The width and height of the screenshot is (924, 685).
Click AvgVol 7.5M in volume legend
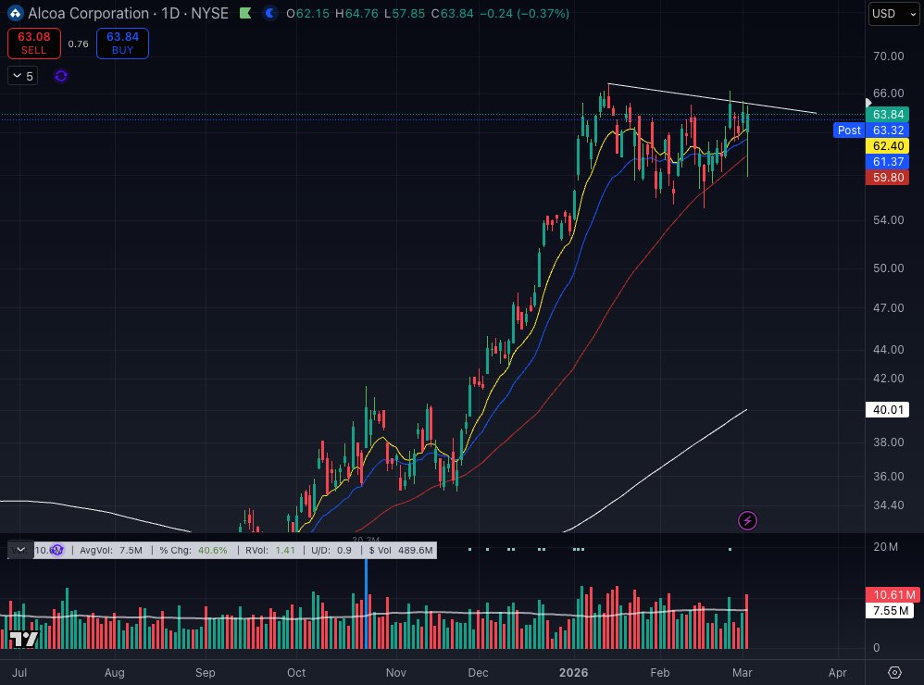[111, 550]
